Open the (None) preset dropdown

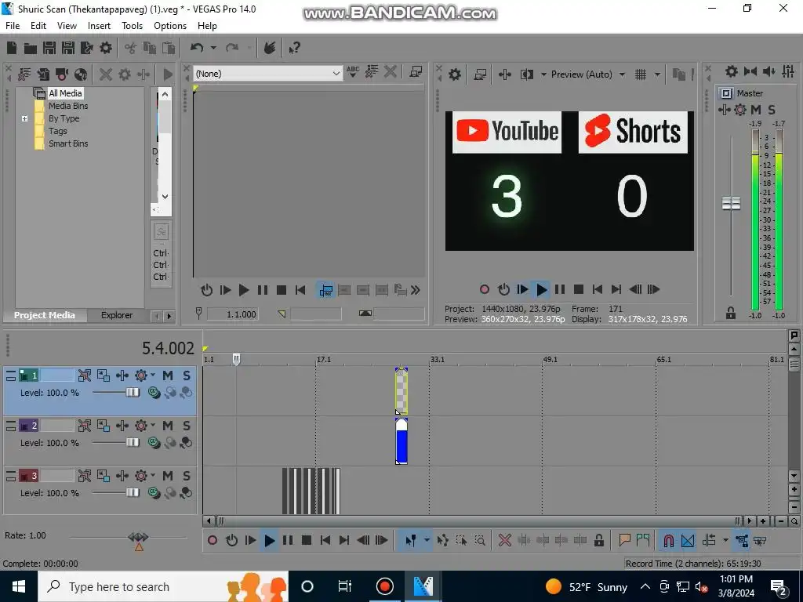click(x=268, y=74)
